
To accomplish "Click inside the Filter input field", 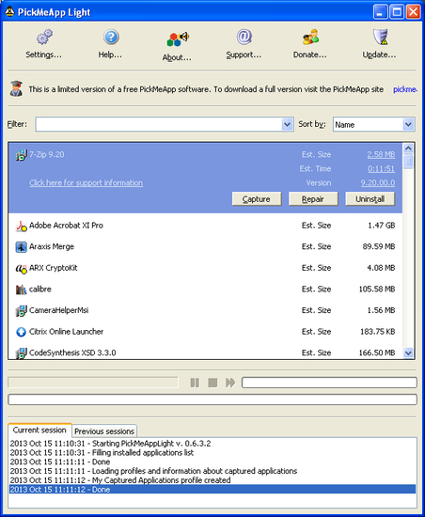I will pyautogui.click(x=159, y=124).
